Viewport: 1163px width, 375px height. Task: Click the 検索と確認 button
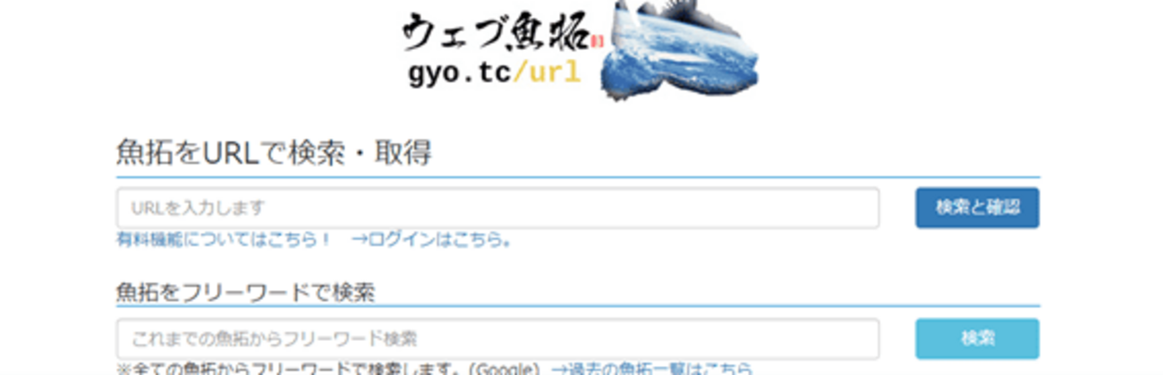[977, 208]
